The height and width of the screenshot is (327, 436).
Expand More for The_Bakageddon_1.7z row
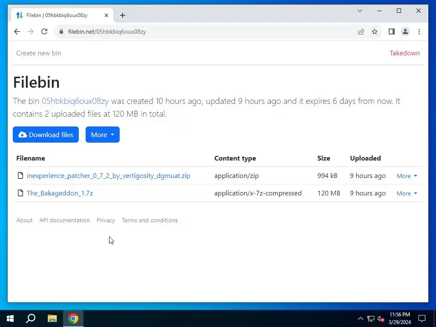407,194
